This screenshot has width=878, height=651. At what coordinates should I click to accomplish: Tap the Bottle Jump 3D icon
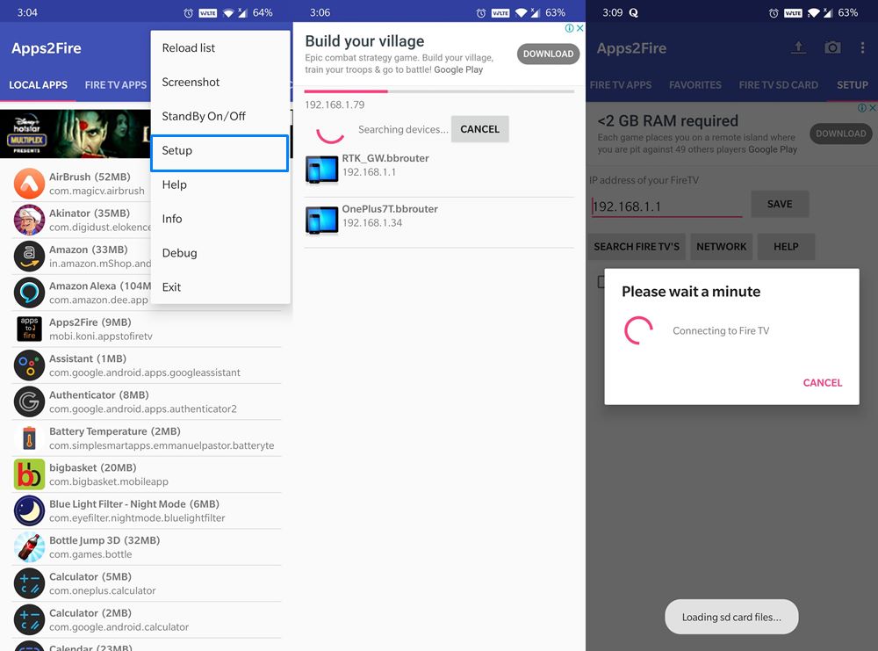(x=29, y=547)
